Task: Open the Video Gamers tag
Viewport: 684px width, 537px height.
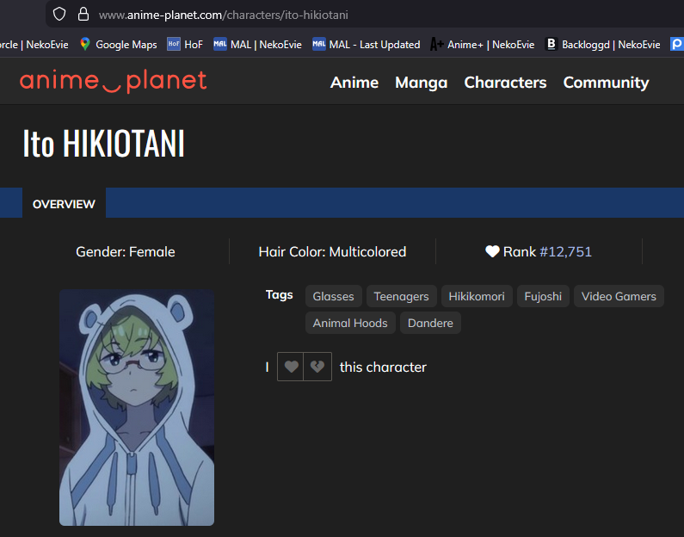Action: 619,296
